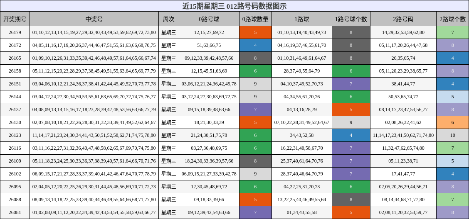Image resolution: width=469 pixels, height=219 pixels.
Task: Select draw number 26144
Action: coord(15,97)
